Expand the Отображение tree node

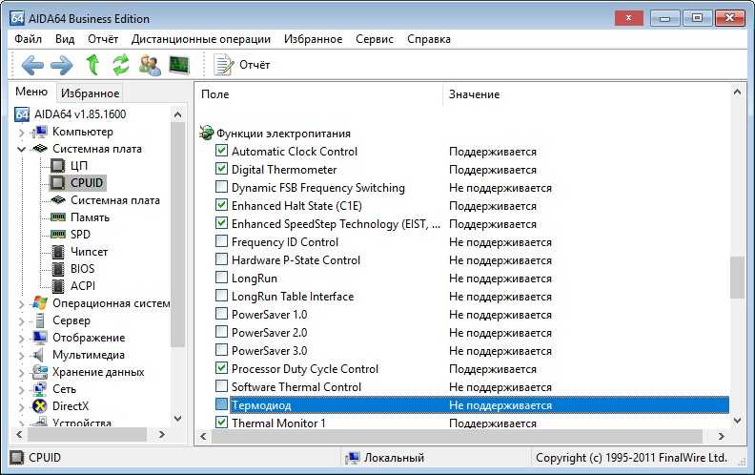[x=21, y=339]
